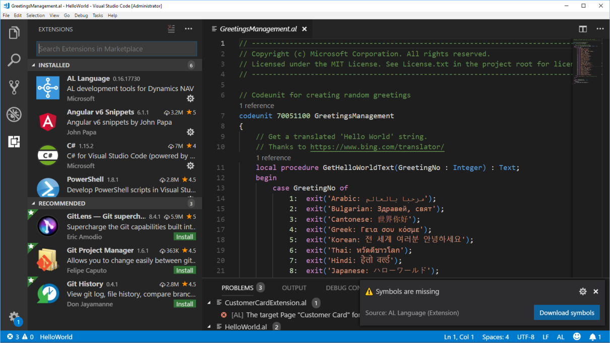This screenshot has width=610, height=343.
Task: Open the Explorer view in activity bar
Action: pyautogui.click(x=14, y=33)
